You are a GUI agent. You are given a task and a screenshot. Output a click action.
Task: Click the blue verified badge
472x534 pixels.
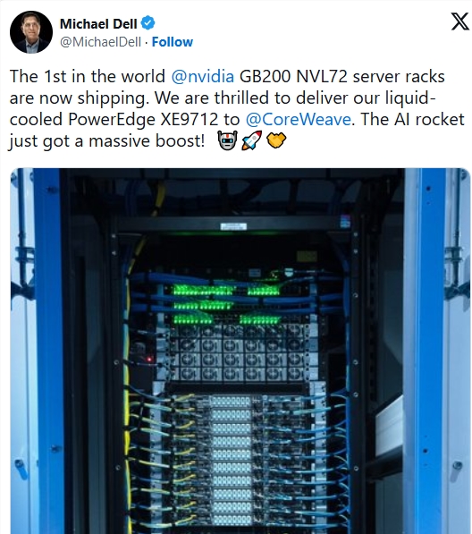point(148,23)
